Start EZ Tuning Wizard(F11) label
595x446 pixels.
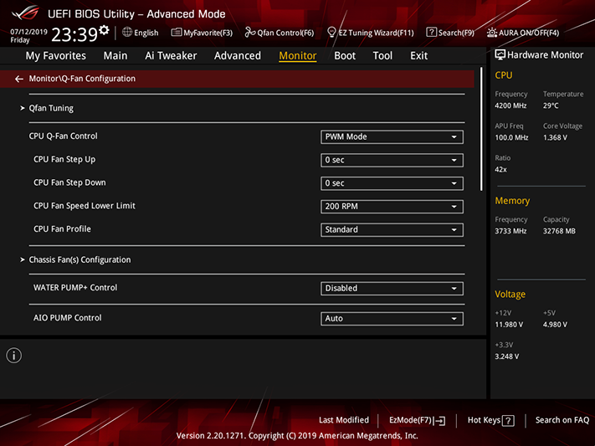[377, 33]
